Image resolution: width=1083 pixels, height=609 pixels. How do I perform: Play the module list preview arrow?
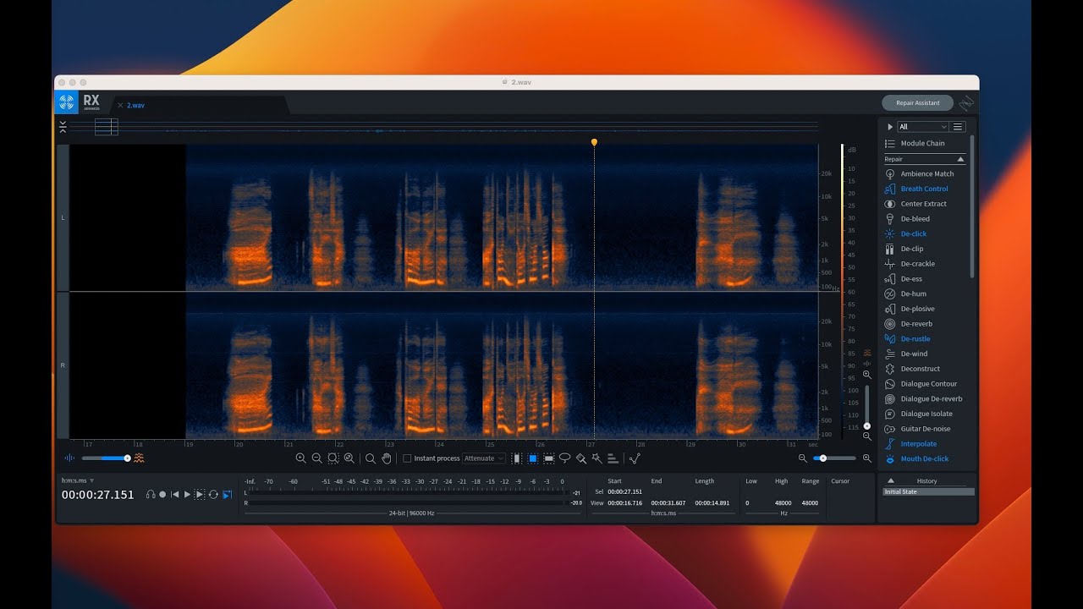point(890,127)
